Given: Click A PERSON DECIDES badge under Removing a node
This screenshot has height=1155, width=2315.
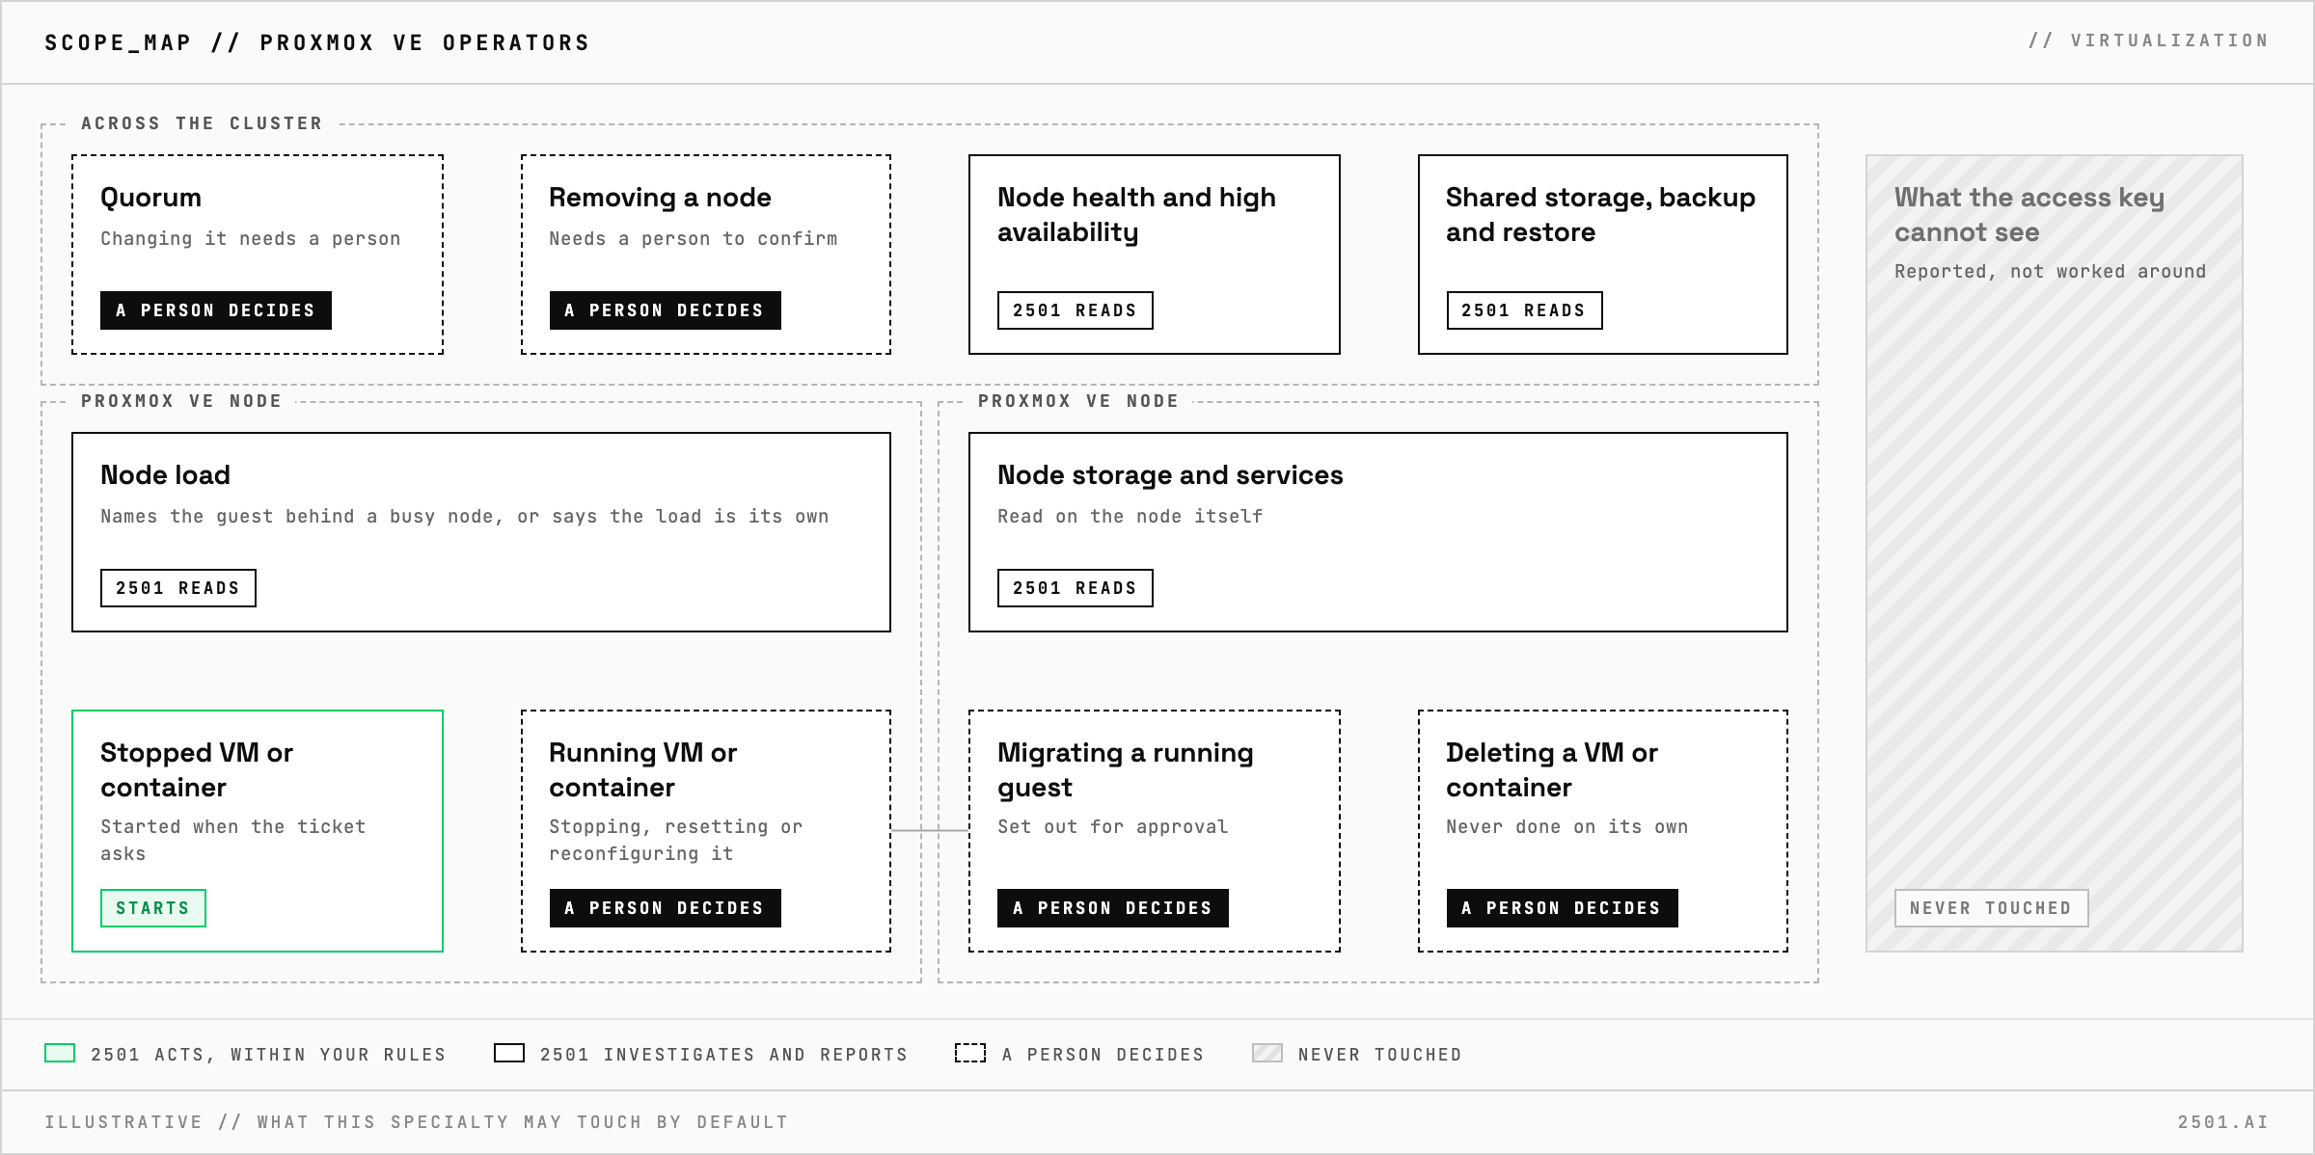Looking at the screenshot, I should (x=666, y=310).
